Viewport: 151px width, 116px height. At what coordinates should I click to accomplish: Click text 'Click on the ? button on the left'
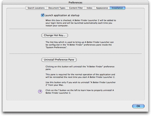pyautogui.click(x=80, y=92)
